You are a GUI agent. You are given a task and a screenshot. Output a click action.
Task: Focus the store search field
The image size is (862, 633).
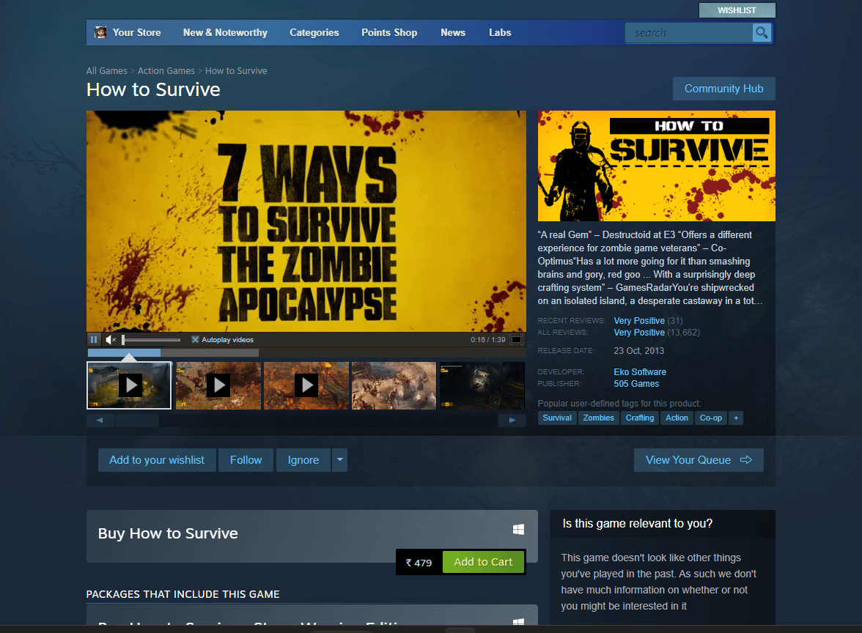click(689, 33)
